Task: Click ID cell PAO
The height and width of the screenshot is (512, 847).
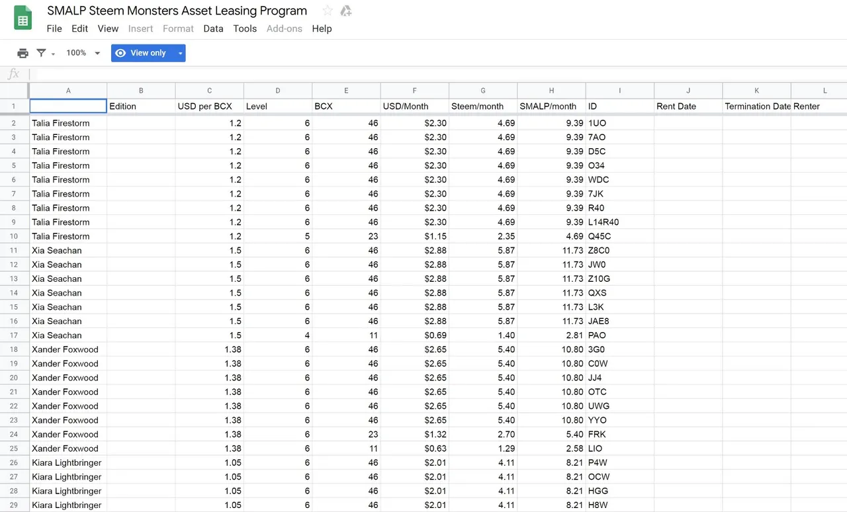Action: [619, 335]
